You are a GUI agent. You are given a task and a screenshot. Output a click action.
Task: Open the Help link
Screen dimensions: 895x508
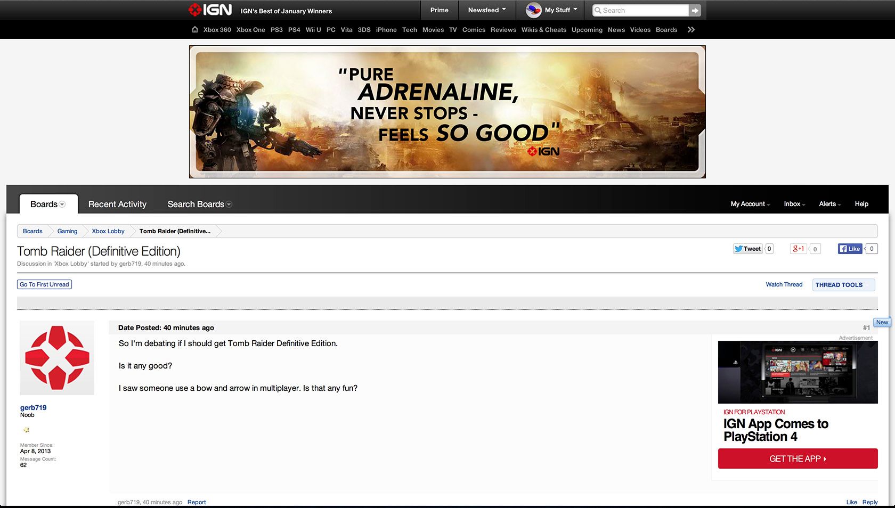[861, 204]
